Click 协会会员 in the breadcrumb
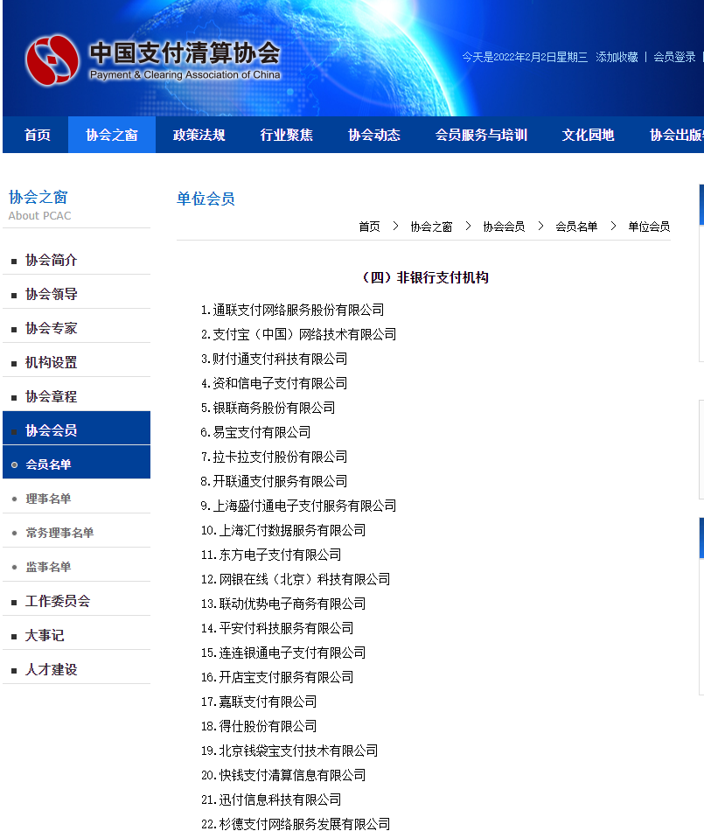The width and height of the screenshot is (704, 831). tap(504, 227)
